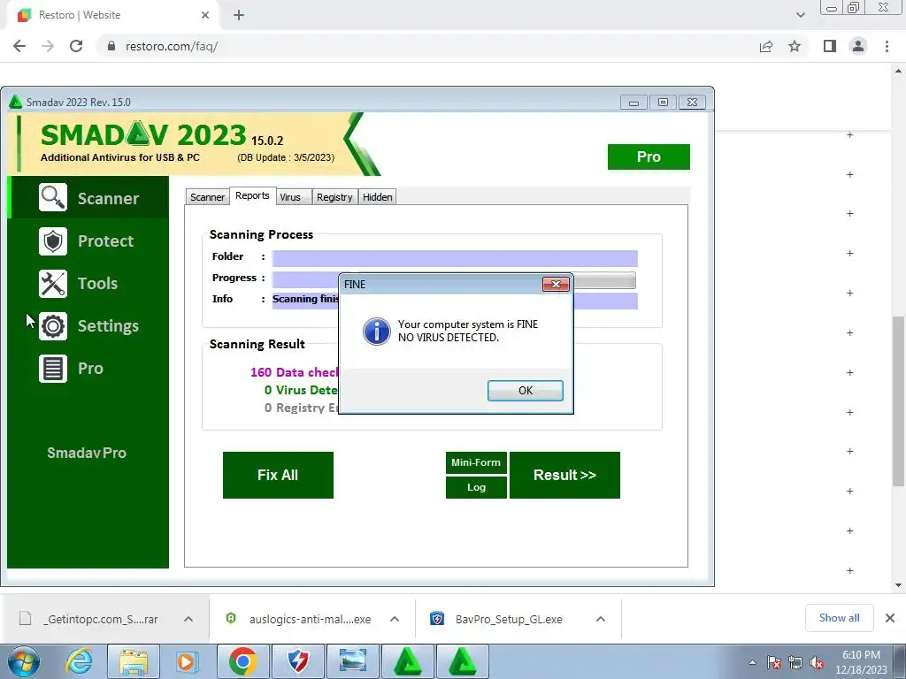Image resolution: width=906 pixels, height=679 pixels.
Task: Reload the restoro.com page
Action: [76, 46]
